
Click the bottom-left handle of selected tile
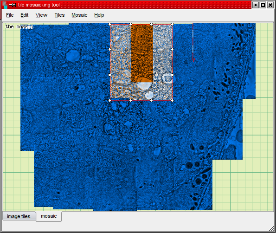click(109, 101)
